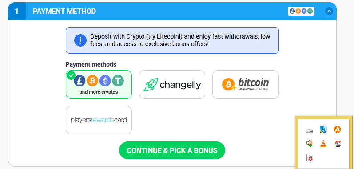Screen dimensions: 354x169
Task: Click the step number 1 badge
Action: (17, 11)
